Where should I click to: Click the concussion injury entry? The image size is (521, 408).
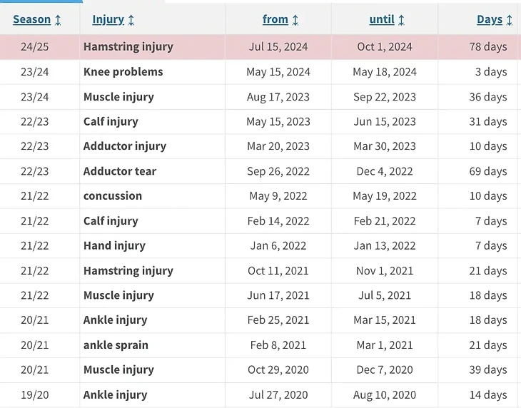113,196
